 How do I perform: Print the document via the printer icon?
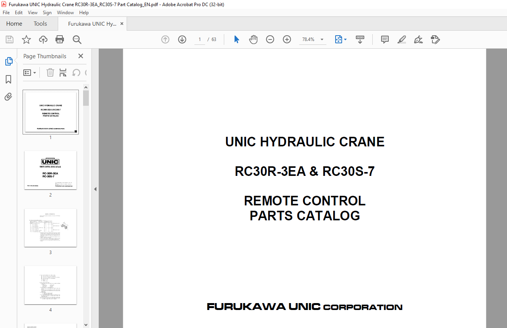point(60,39)
